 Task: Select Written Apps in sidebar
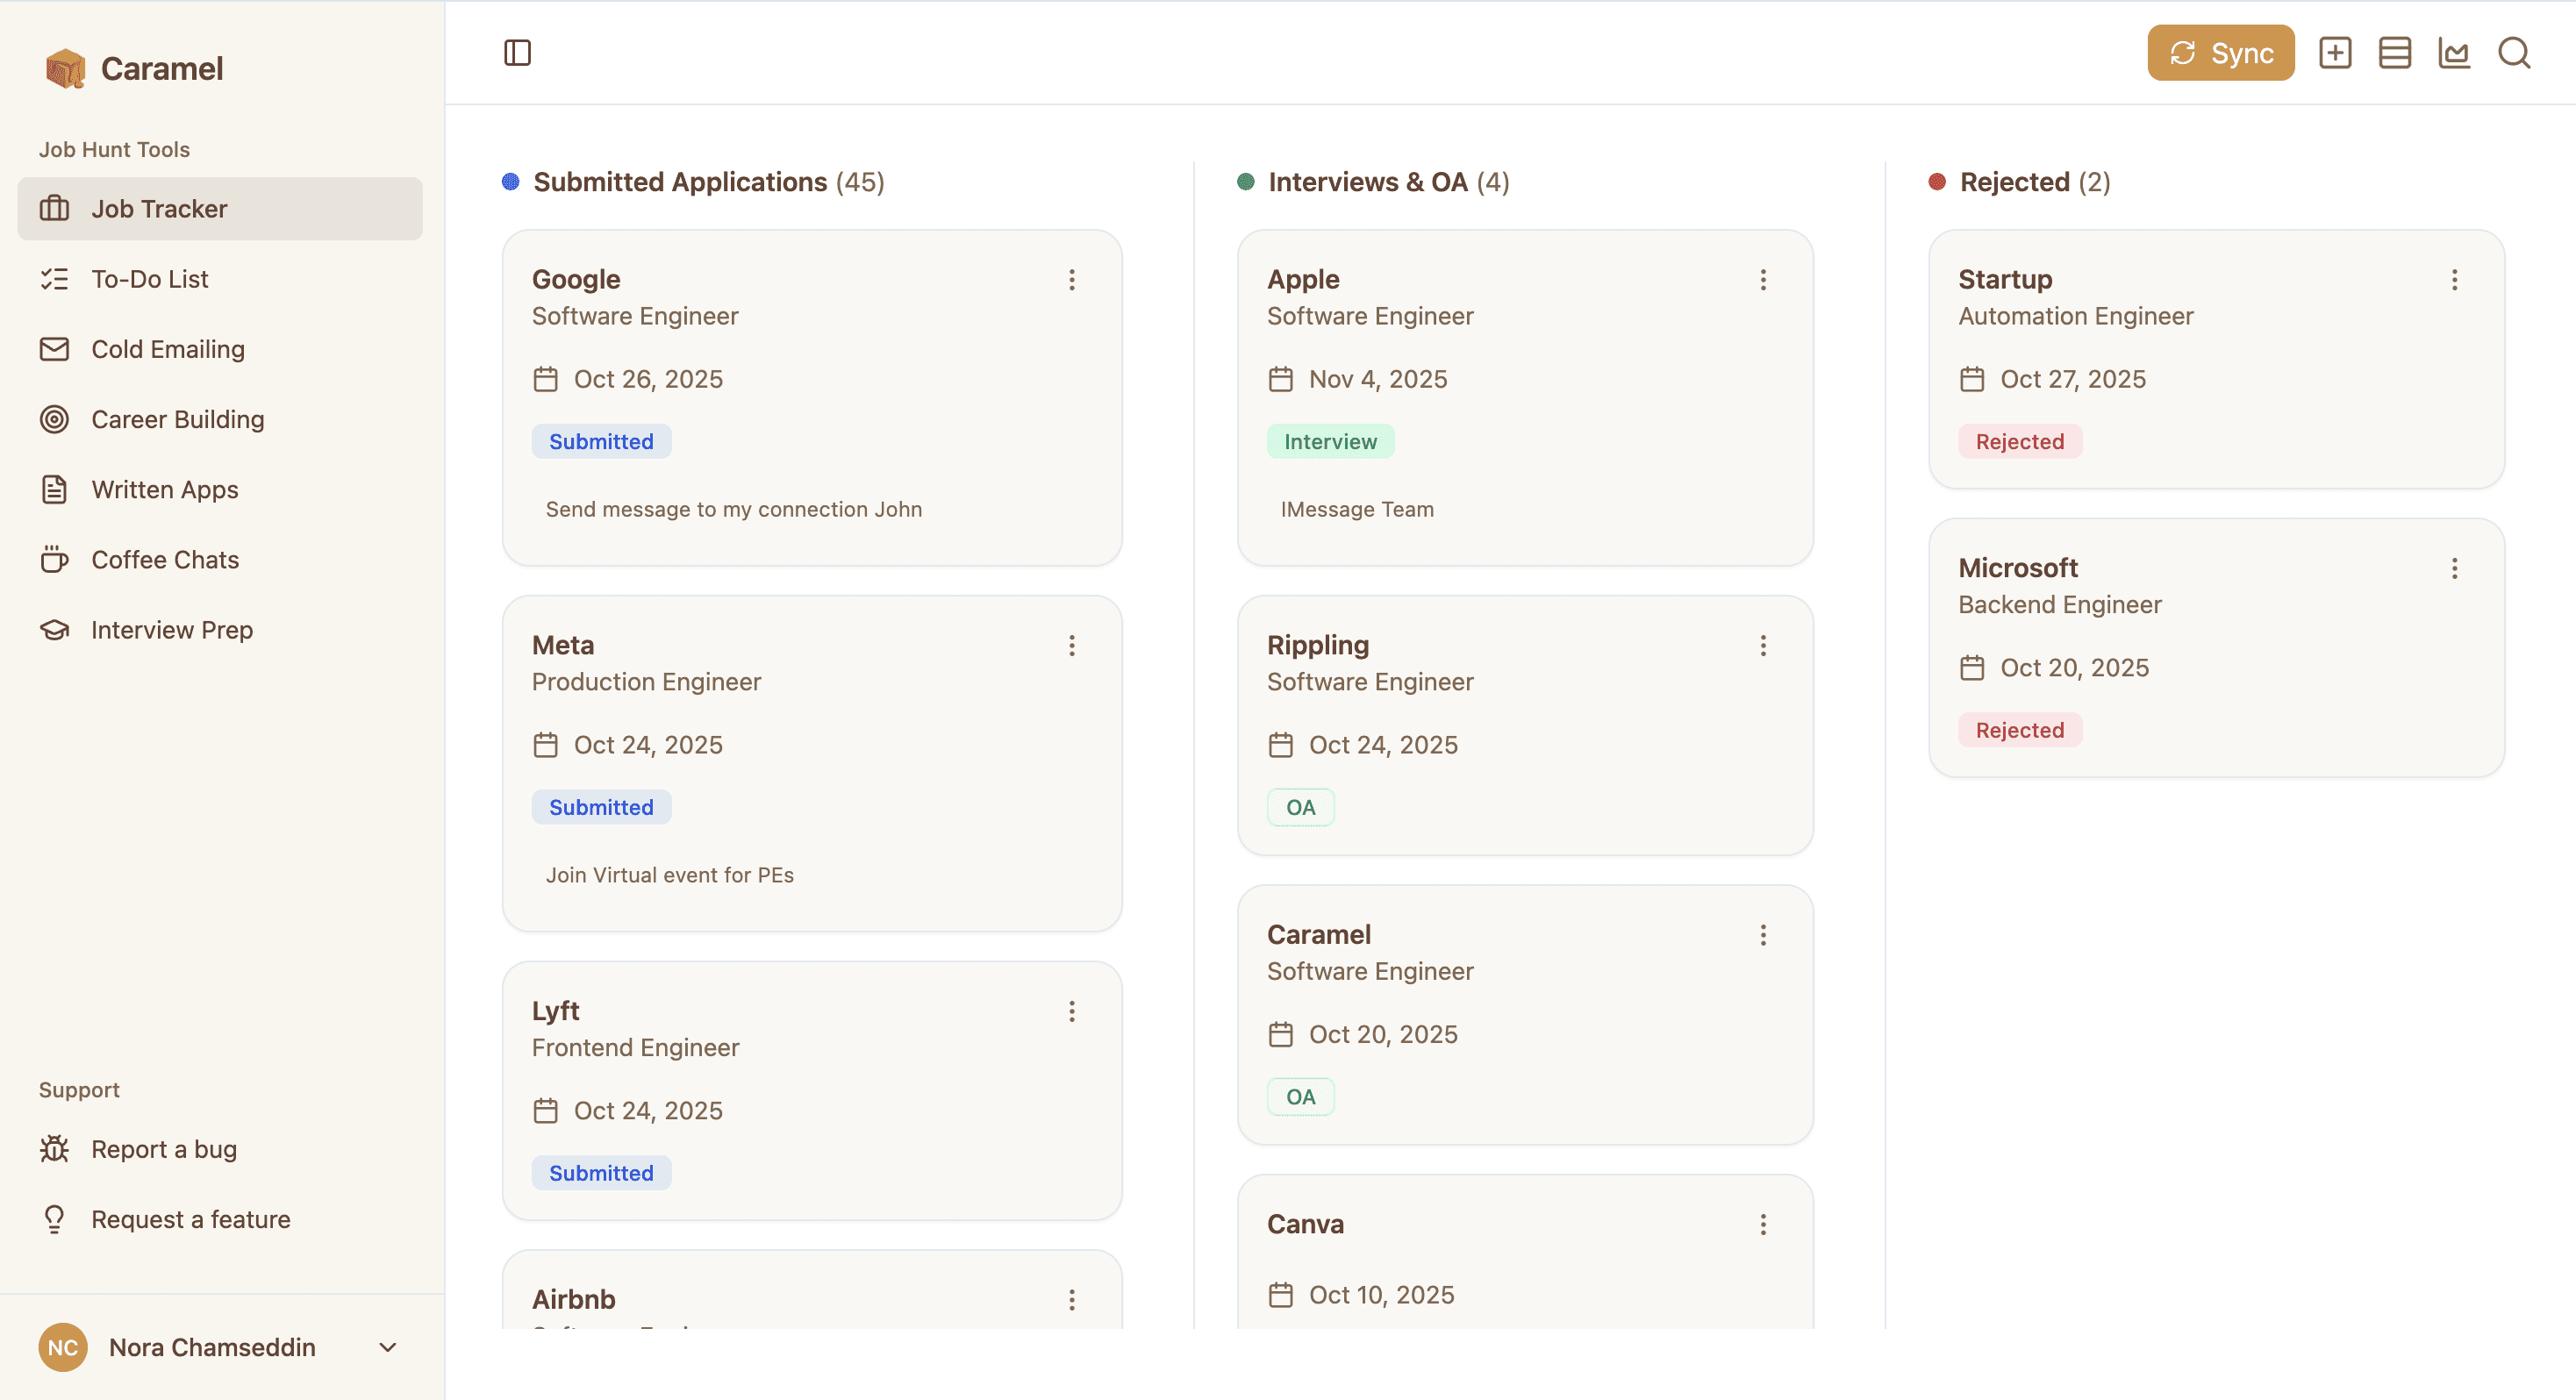pos(220,489)
